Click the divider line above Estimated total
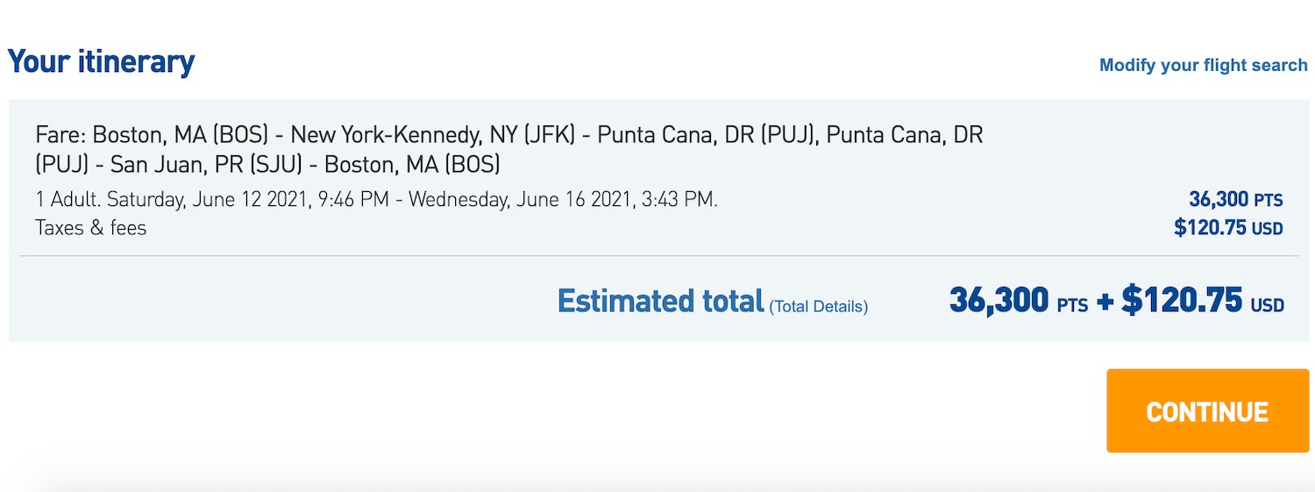Viewport: 1315px width, 492px height. (658, 256)
